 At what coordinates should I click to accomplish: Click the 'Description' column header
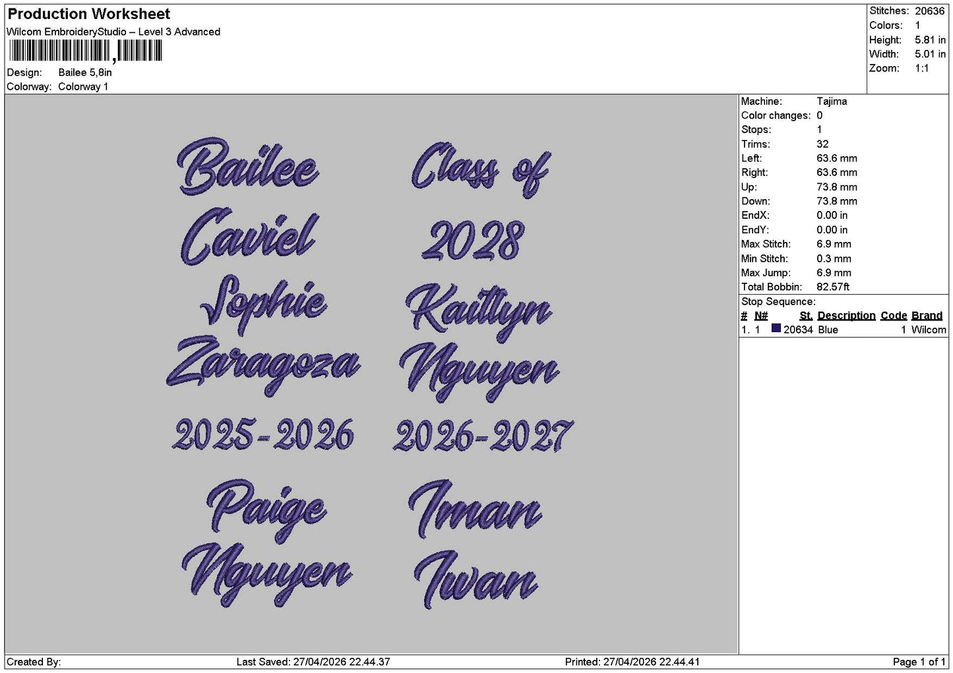click(x=846, y=316)
